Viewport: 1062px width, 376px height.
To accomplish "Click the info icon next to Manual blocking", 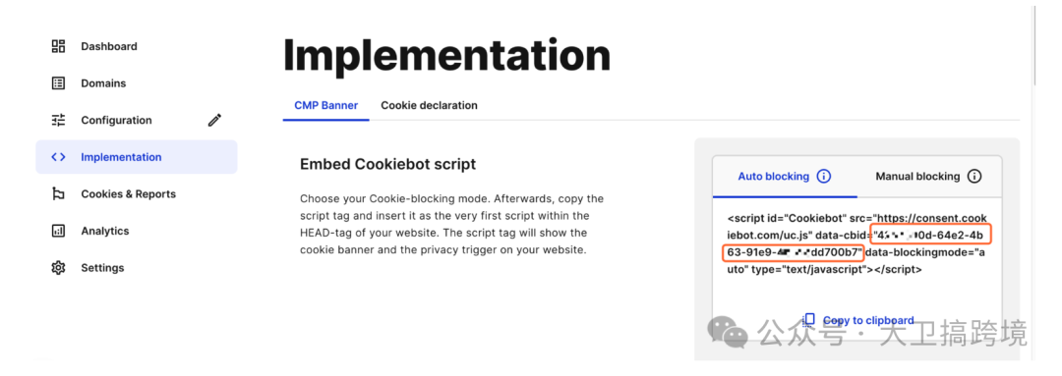I will coord(973,177).
